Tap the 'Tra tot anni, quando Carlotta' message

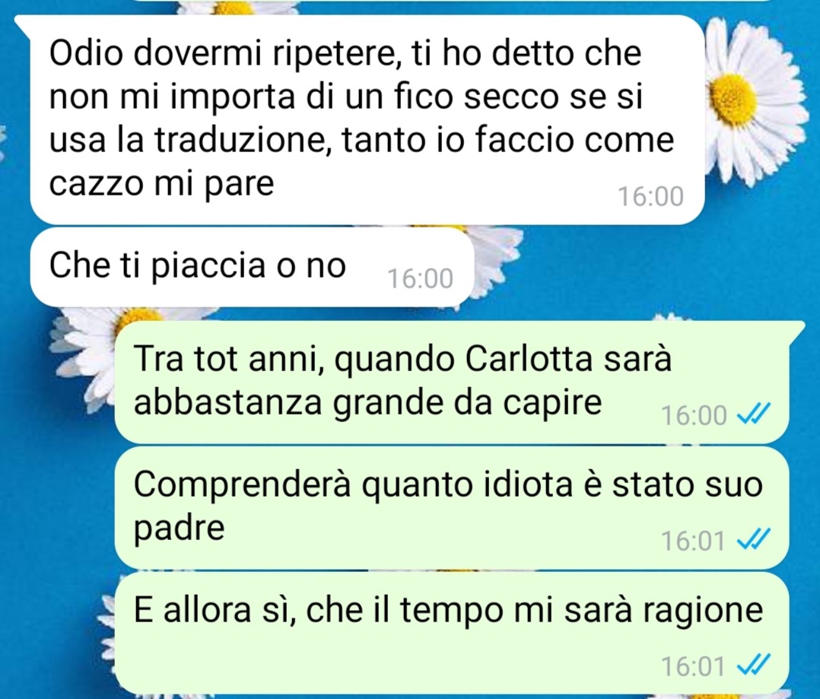pos(452,382)
